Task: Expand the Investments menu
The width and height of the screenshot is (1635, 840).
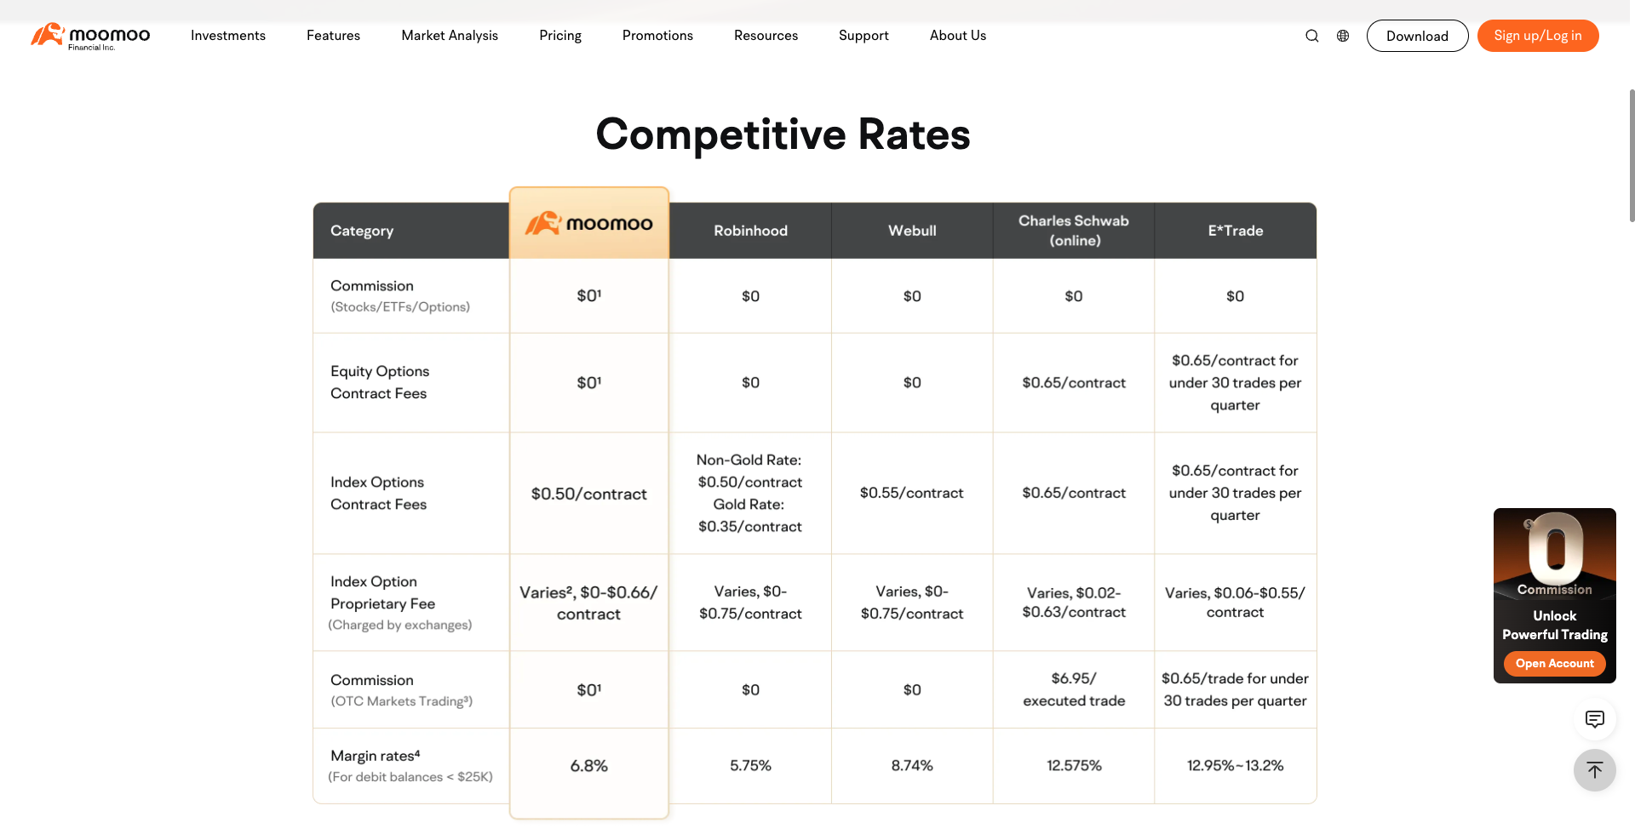Action: pos(228,36)
